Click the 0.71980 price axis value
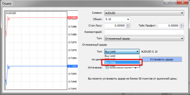This screenshot has width=190, height=95. pos(73,34)
